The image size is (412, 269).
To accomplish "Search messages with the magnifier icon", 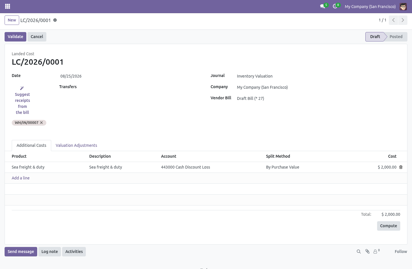I will (358, 252).
